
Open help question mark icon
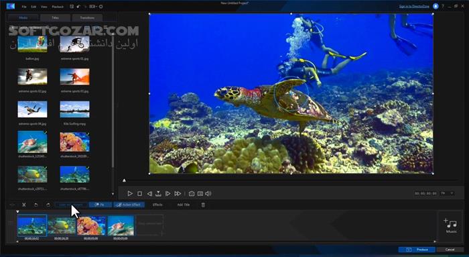443,6
